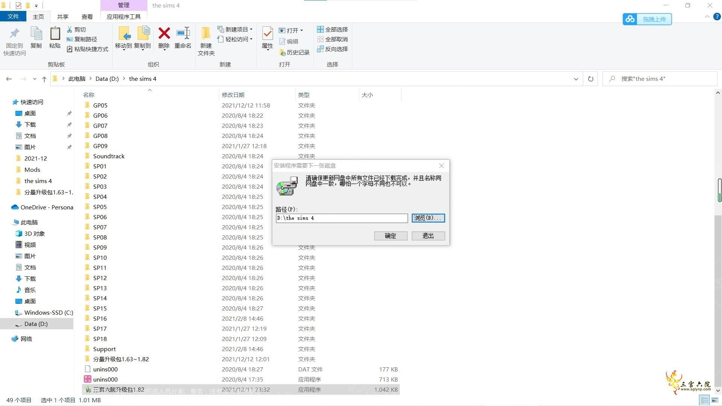Select the Manage contextual tab
Screen dimensions: 722x406
124,5
